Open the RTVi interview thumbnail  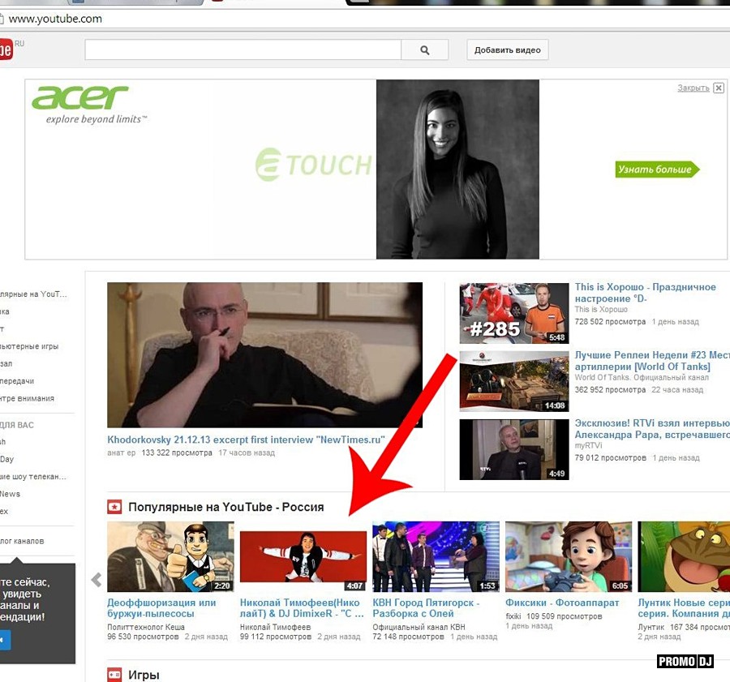(x=514, y=449)
